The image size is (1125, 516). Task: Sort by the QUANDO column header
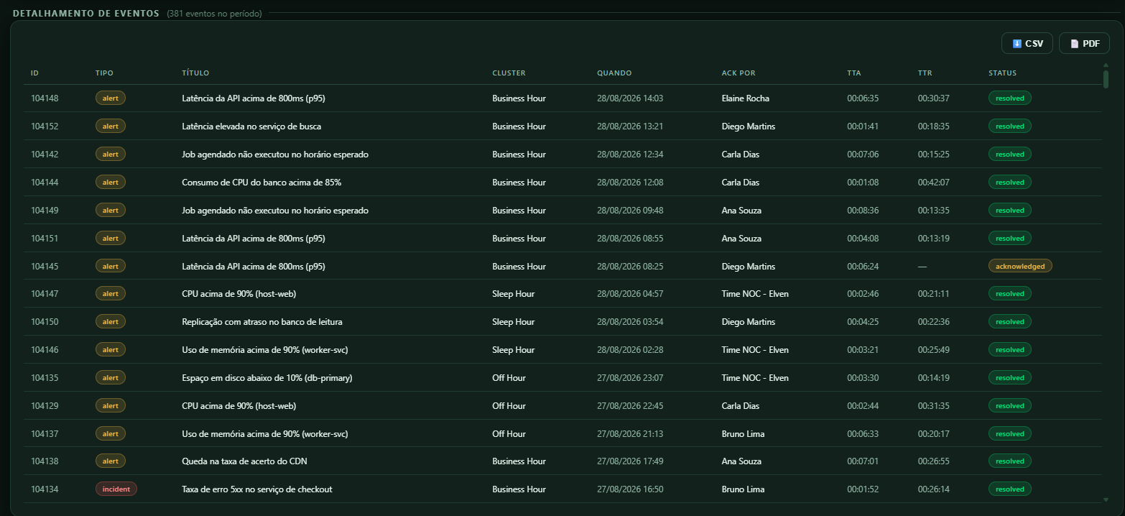click(x=614, y=73)
